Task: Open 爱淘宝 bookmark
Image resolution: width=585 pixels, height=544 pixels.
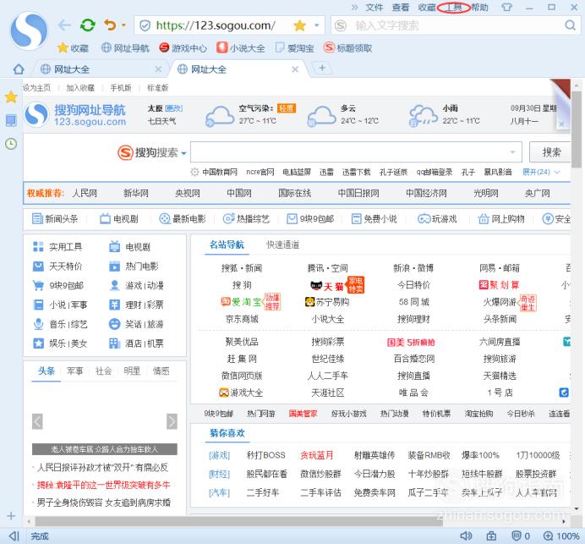Action: click(295, 47)
